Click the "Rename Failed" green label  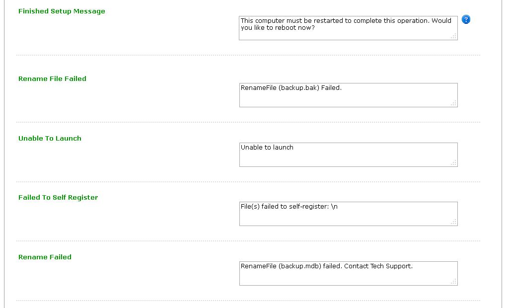coord(45,257)
